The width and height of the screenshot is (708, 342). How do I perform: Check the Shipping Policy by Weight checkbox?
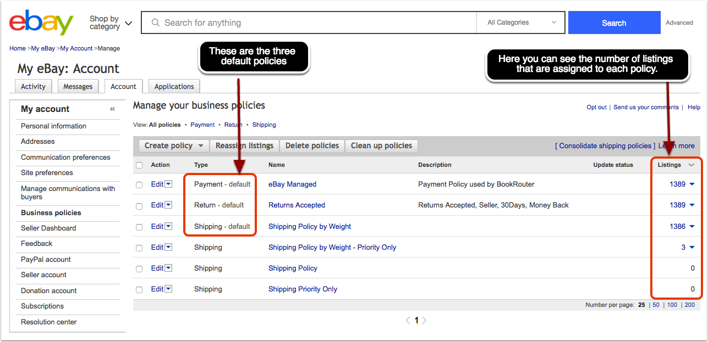coord(139,227)
